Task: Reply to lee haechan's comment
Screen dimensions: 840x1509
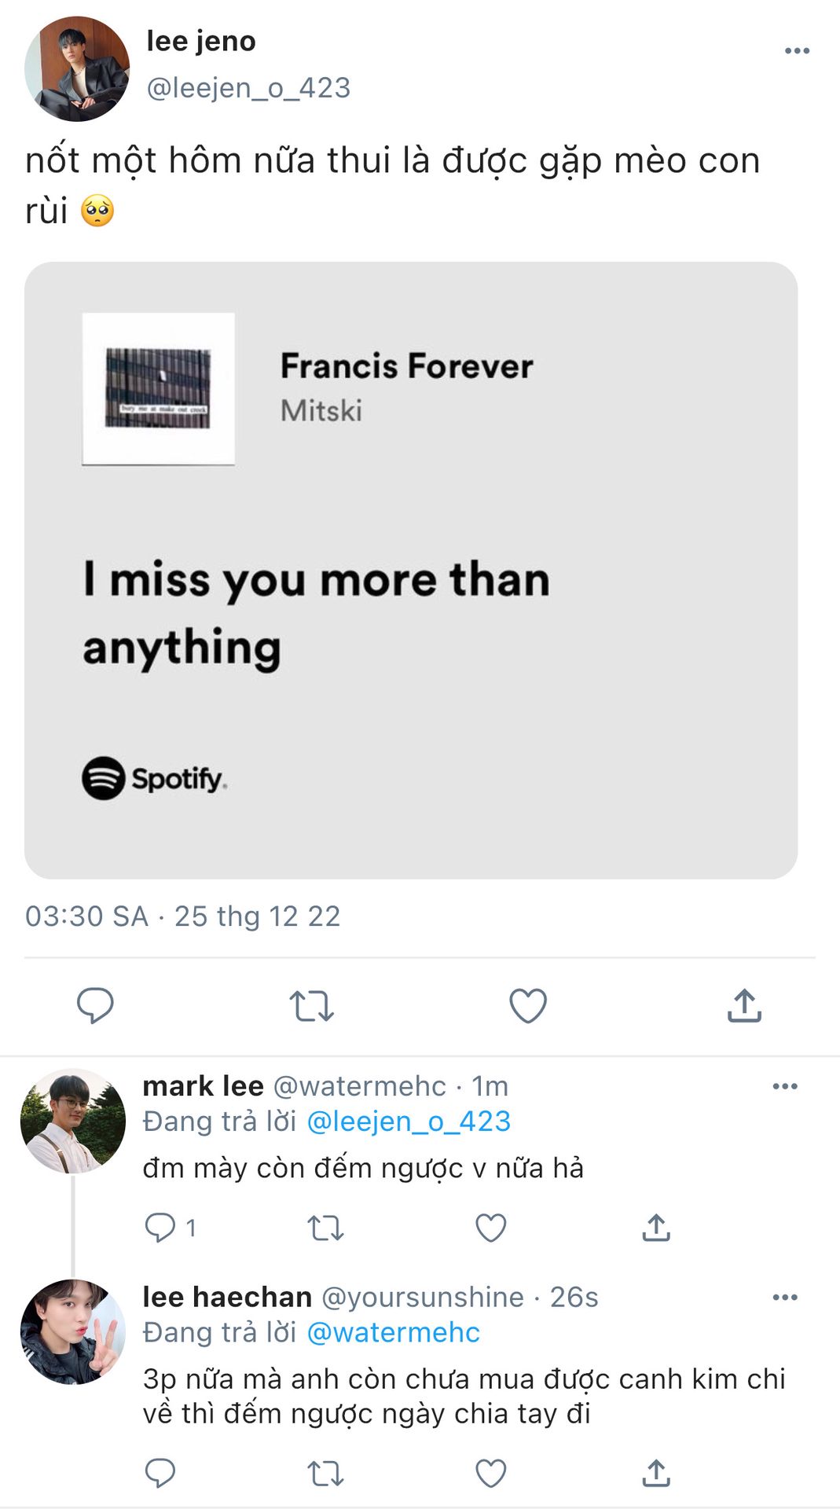Action: pos(160,1472)
